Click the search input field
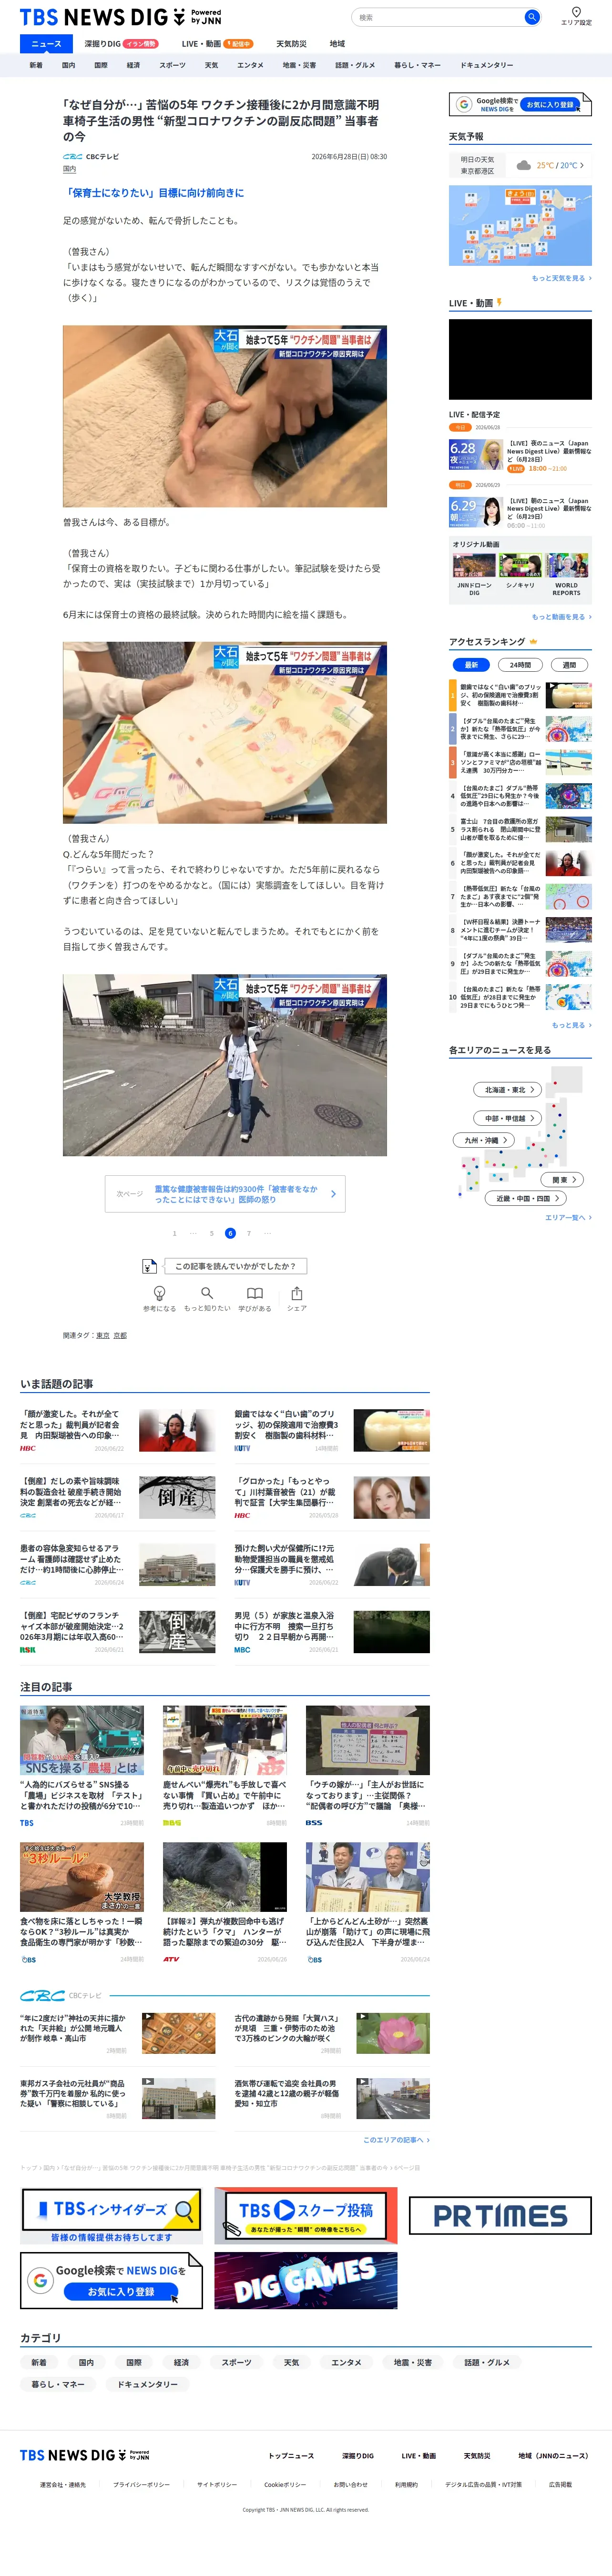This screenshot has width=612, height=2576. point(438,17)
